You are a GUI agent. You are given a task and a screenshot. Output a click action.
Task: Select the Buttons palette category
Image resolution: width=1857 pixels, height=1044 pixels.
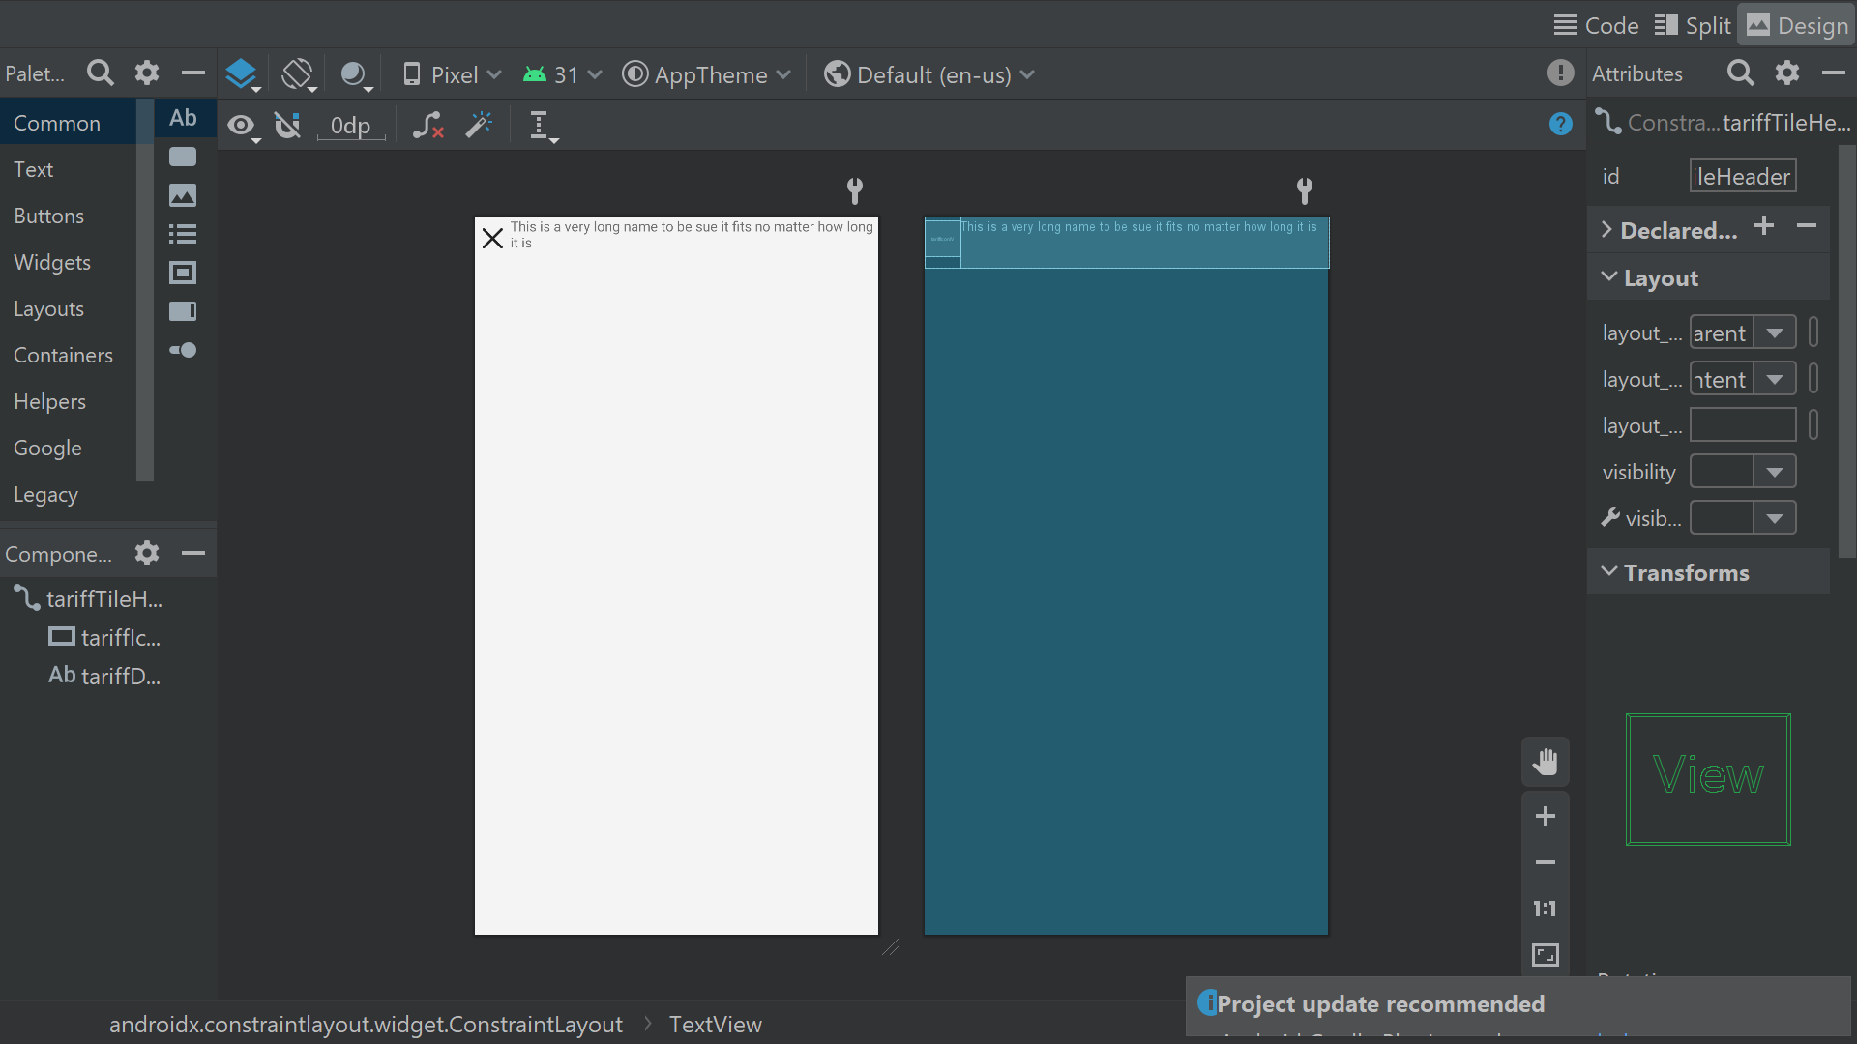[x=49, y=216]
